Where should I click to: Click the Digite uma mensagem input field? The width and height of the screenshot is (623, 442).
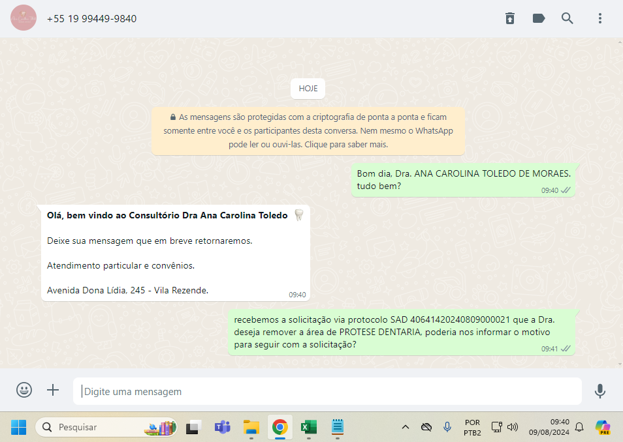327,392
